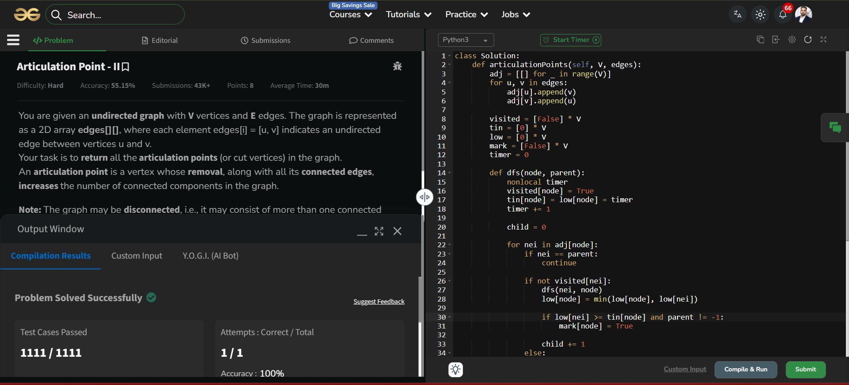
Task: Expand the Courses menu
Action: coord(350,15)
